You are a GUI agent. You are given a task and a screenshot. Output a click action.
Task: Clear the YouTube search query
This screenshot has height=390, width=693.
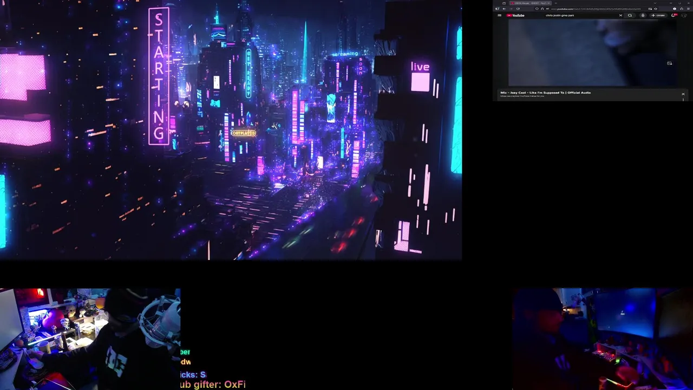click(620, 15)
